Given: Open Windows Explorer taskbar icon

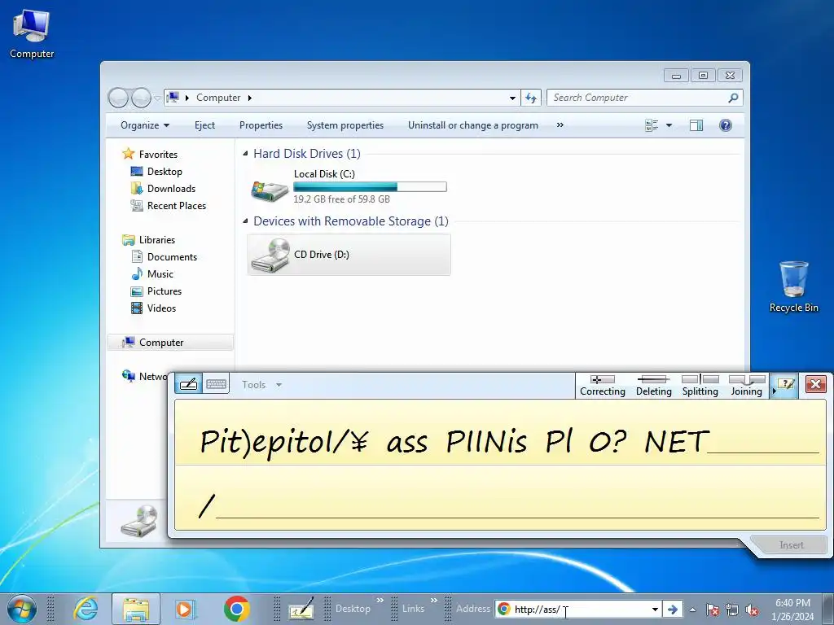Looking at the screenshot, I should click(136, 609).
